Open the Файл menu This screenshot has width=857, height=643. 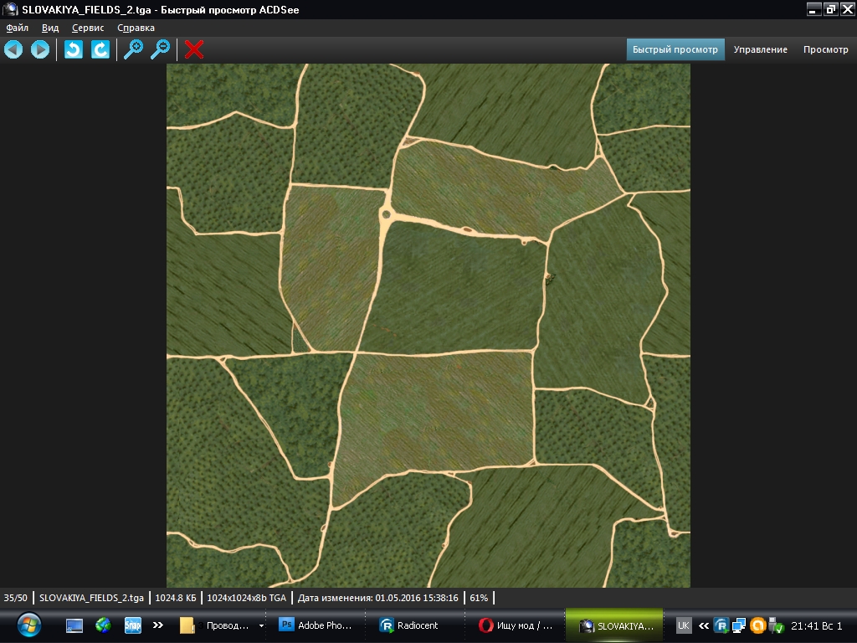pyautogui.click(x=17, y=28)
